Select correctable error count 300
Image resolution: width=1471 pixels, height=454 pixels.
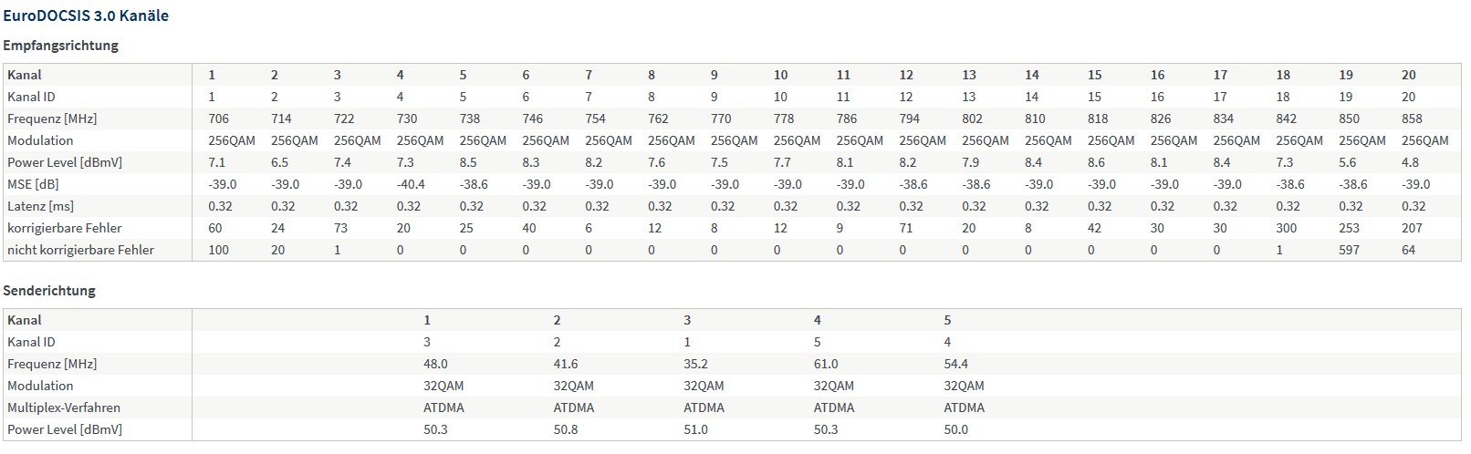click(x=1287, y=228)
